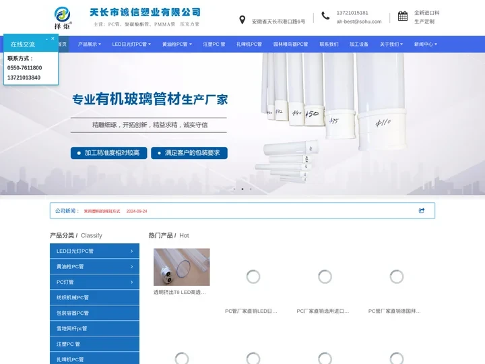Open the 联系我们 menu item
The image size is (485, 364).
click(329, 44)
